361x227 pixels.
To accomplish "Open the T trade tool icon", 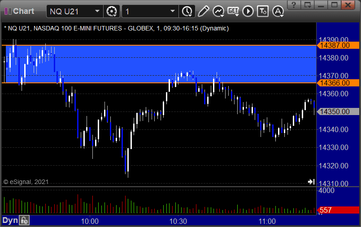I will pos(263,11).
